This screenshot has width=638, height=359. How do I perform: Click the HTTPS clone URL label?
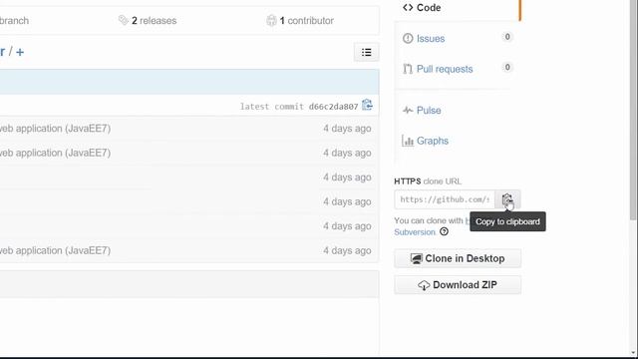(428, 181)
